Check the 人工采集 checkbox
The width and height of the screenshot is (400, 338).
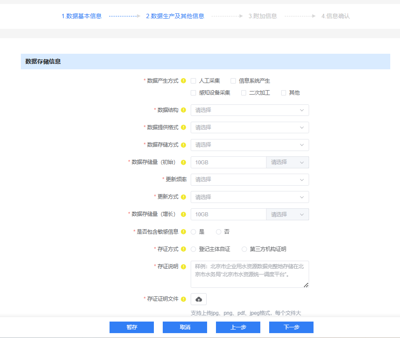pyautogui.click(x=193, y=81)
